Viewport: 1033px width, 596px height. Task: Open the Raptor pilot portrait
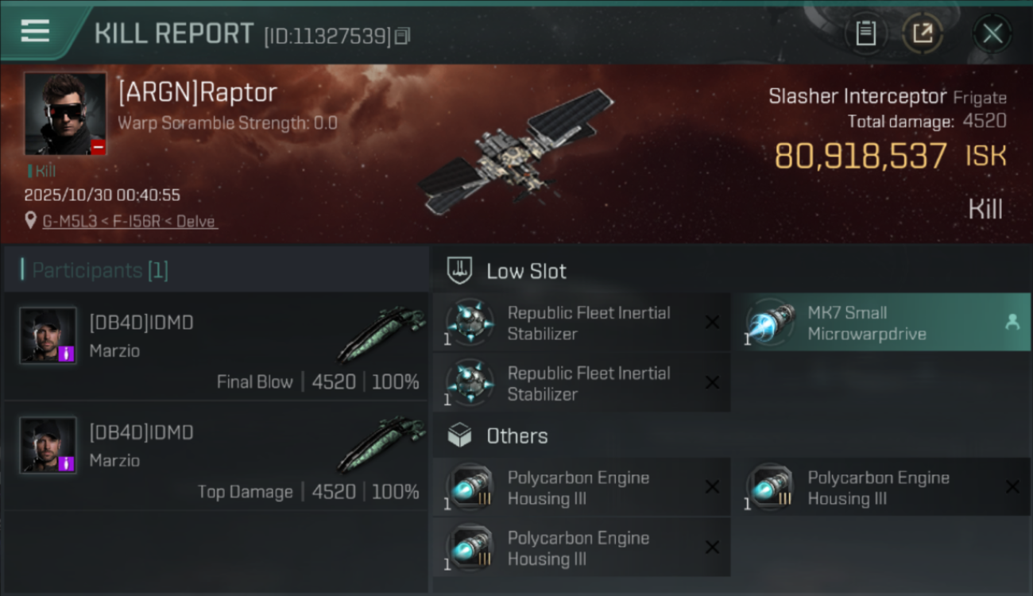click(65, 114)
